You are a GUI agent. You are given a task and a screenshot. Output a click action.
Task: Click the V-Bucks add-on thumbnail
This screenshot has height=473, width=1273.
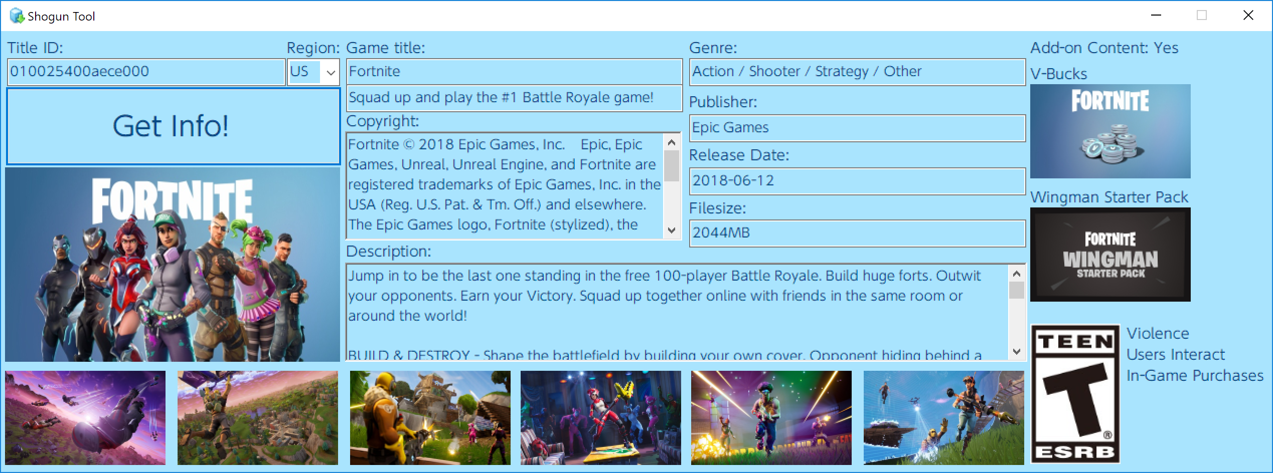point(1110,131)
